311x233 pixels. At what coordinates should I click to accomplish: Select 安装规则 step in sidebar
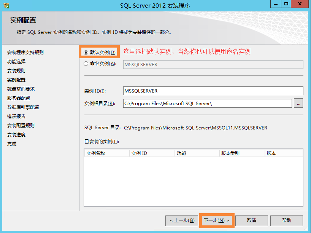coord(16,71)
